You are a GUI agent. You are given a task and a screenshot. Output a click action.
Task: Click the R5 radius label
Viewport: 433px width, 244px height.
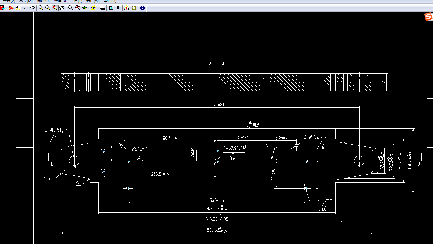[x=78, y=183]
